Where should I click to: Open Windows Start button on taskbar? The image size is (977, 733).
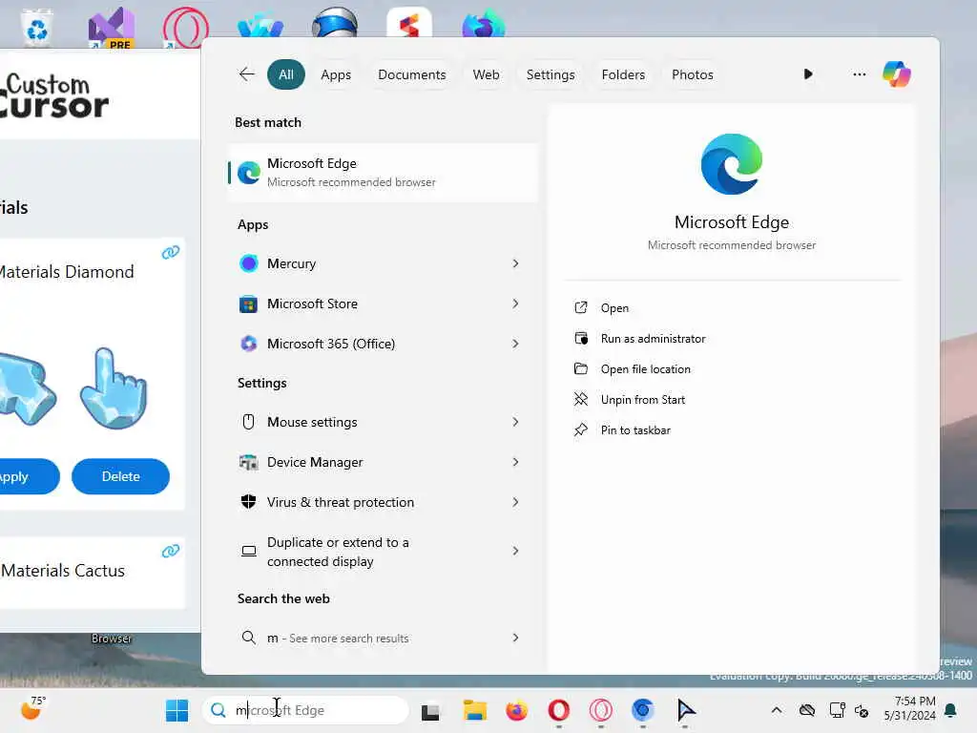click(177, 710)
